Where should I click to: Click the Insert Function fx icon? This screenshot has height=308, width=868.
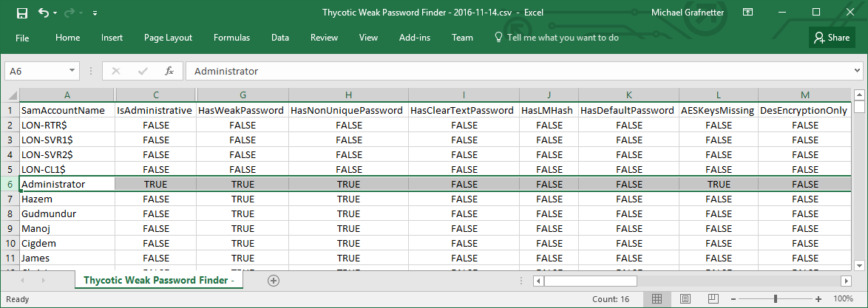click(169, 71)
